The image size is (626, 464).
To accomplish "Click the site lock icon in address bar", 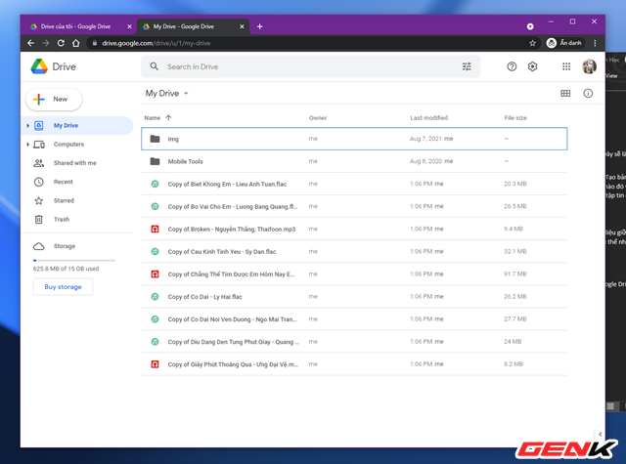I will pyautogui.click(x=95, y=43).
